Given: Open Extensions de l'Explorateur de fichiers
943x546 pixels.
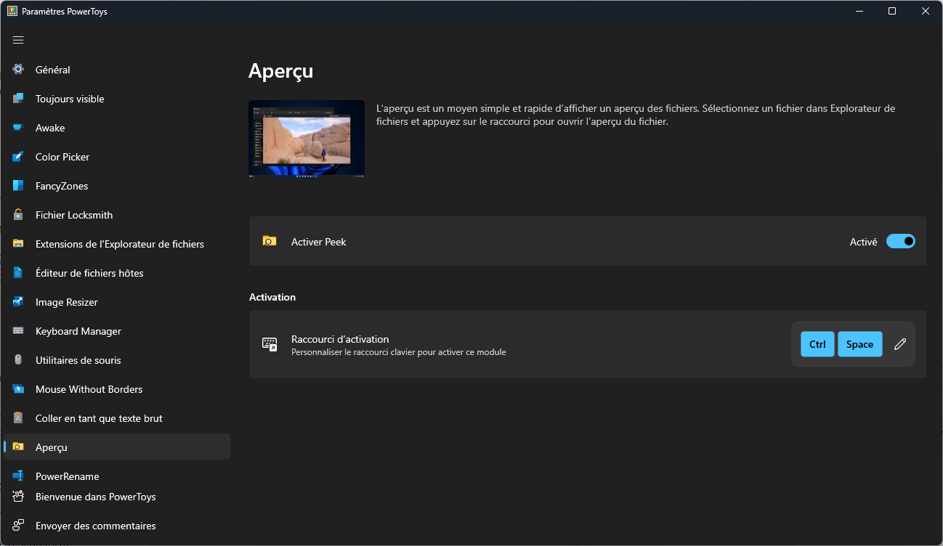Looking at the screenshot, I should click(117, 244).
